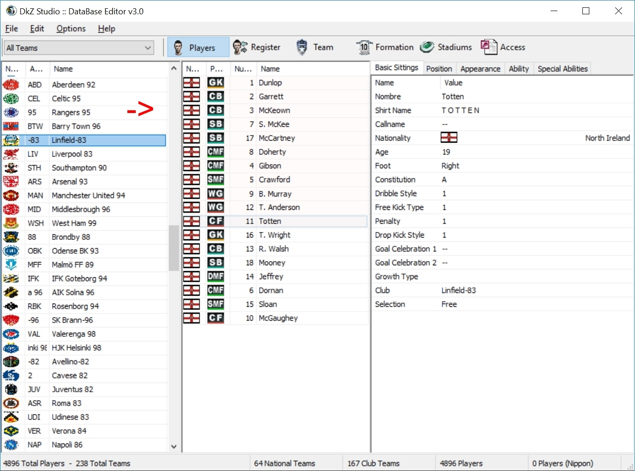This screenshot has width=635, height=471.
Task: Click the GK position badge for Dunlop
Action: (216, 83)
